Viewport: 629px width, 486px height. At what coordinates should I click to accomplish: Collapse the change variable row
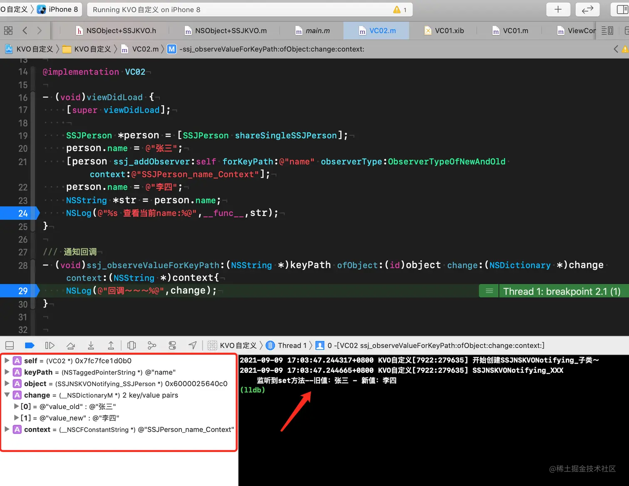tap(7, 395)
